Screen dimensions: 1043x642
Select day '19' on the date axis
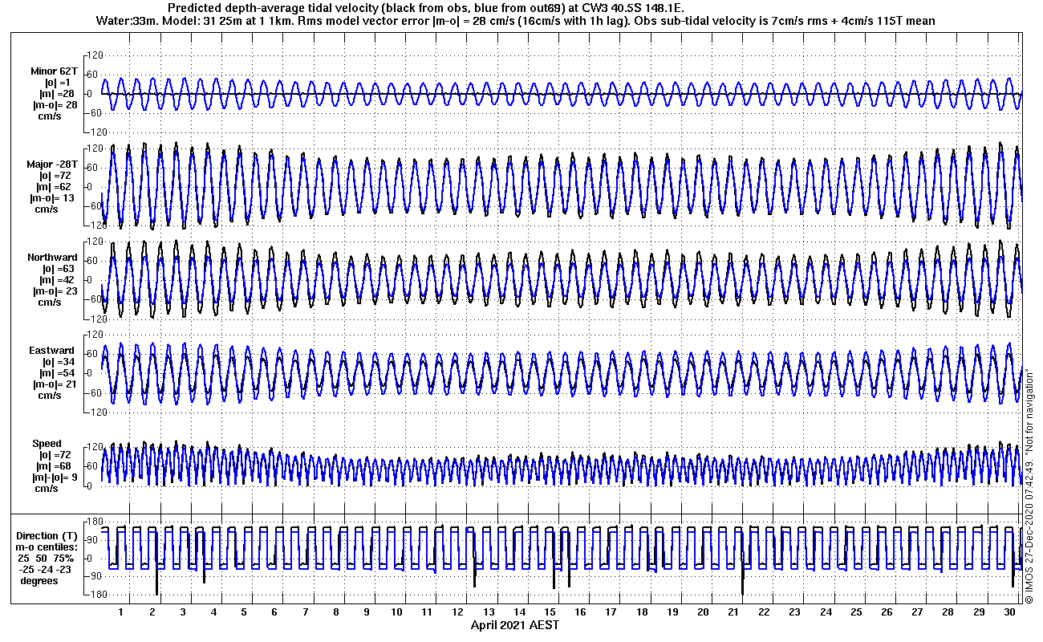point(672,612)
